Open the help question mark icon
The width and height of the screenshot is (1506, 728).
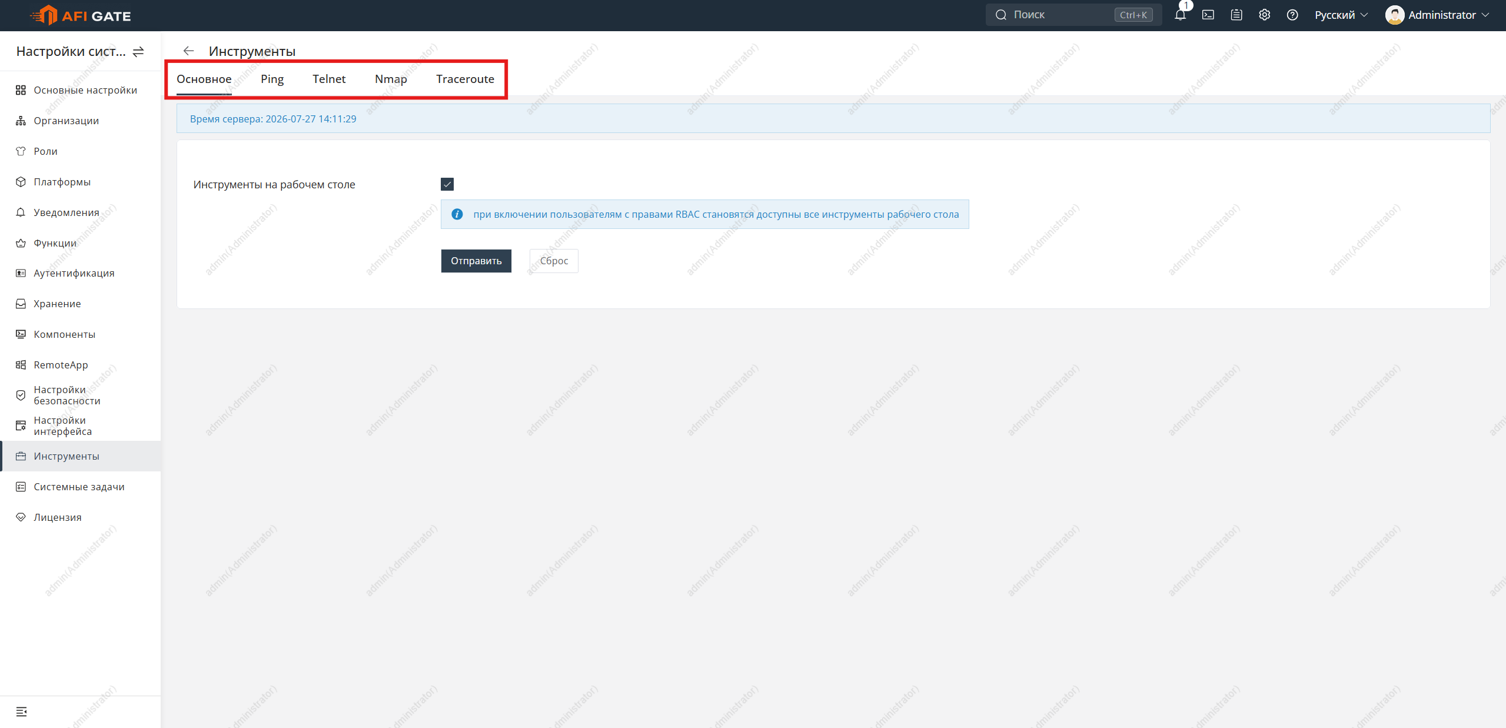[1292, 15]
